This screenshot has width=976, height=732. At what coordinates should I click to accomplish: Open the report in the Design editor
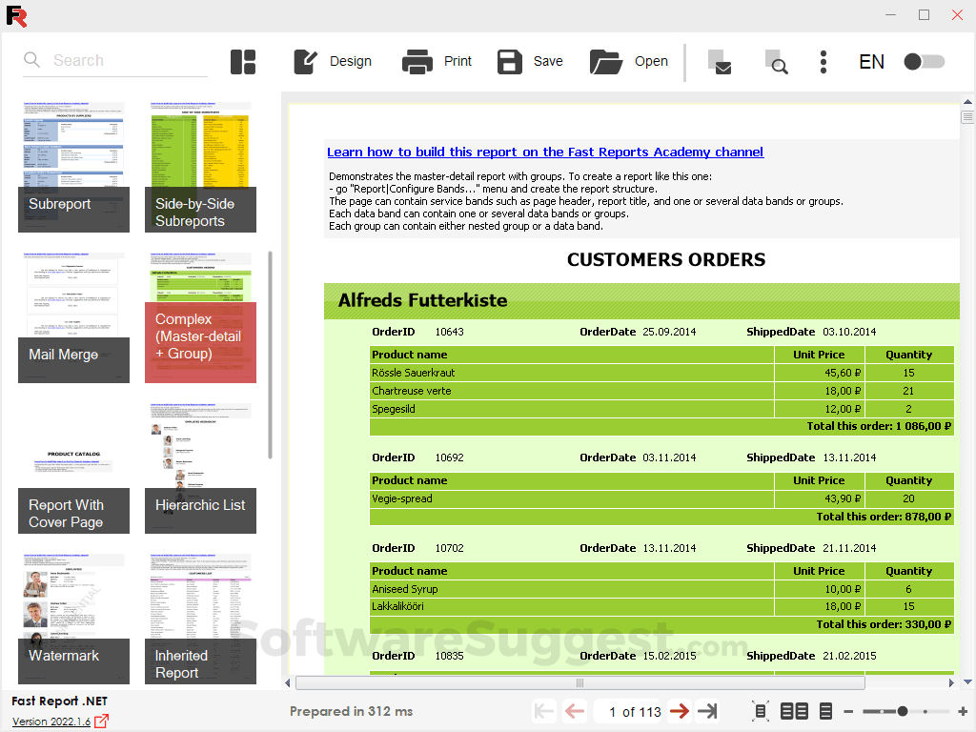332,61
